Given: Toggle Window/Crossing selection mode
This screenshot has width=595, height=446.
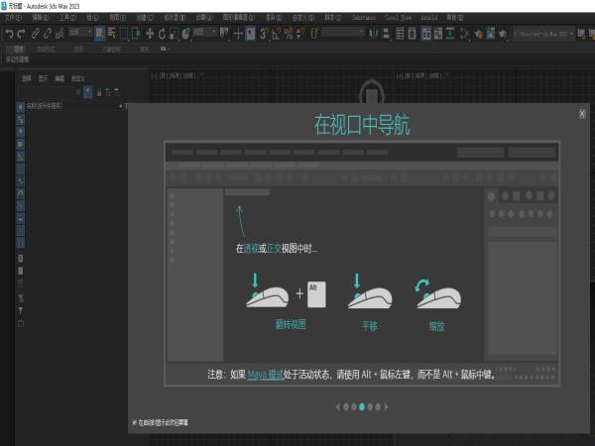Looking at the screenshot, I should click(x=136, y=34).
